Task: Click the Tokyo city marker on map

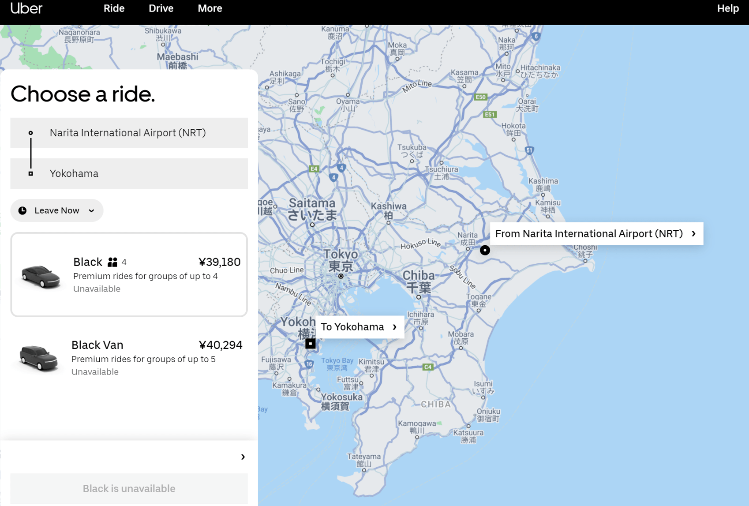Action: pos(341,276)
